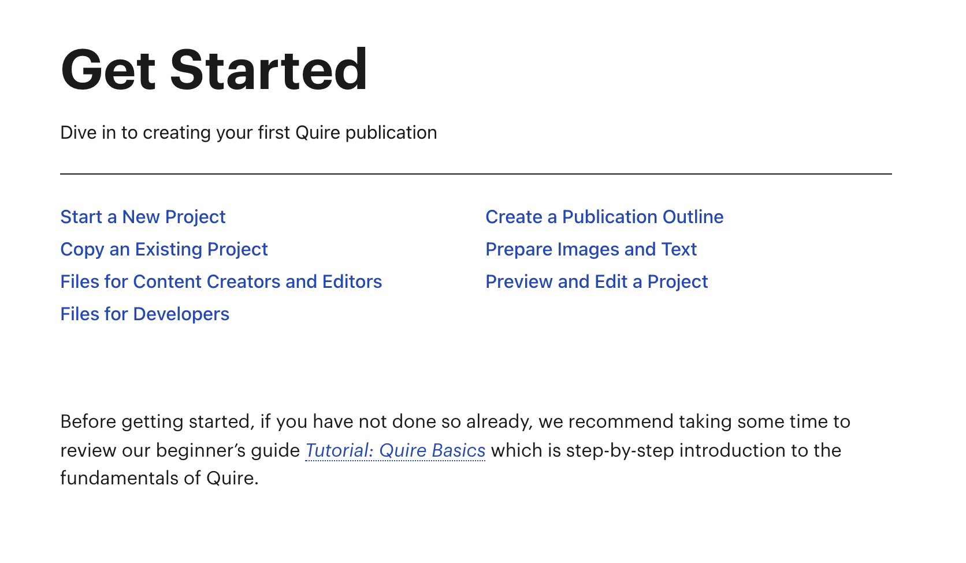
Task: Click the 'fundamentals of Quire.' text line
Action: click(x=159, y=478)
